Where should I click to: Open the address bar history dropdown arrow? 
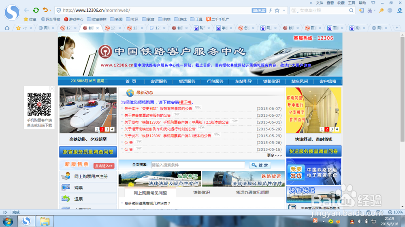tap(284, 11)
